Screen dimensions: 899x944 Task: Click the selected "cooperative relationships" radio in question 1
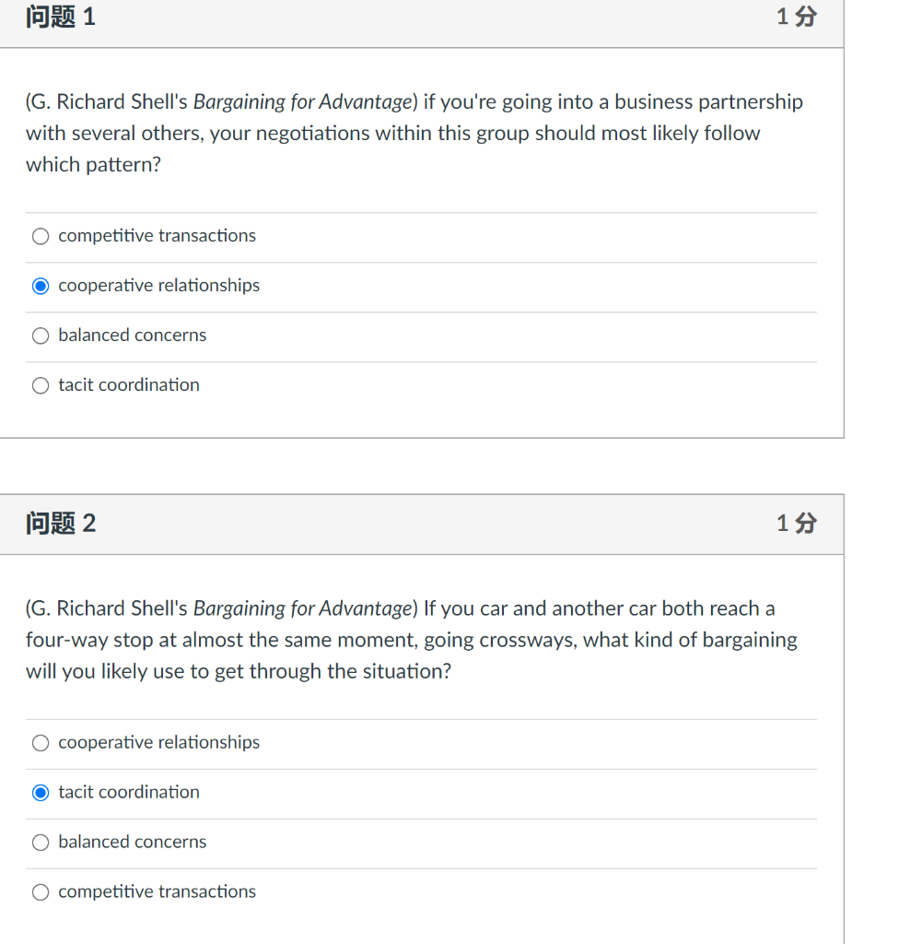pos(41,286)
